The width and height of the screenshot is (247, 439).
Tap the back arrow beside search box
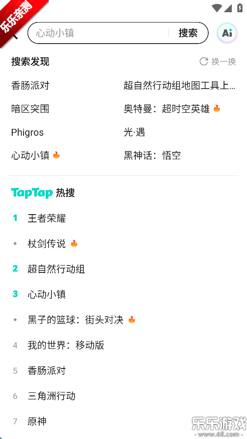14,35
